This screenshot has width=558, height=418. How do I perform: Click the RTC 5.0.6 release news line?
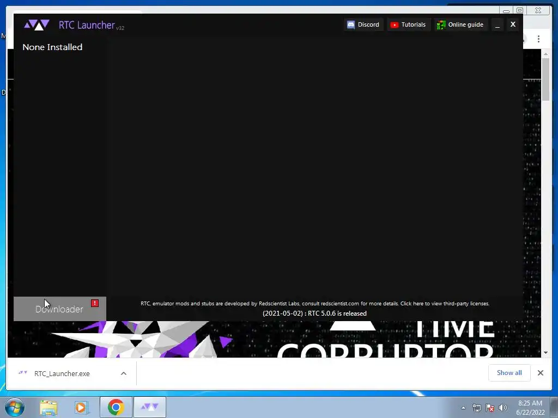pos(314,313)
